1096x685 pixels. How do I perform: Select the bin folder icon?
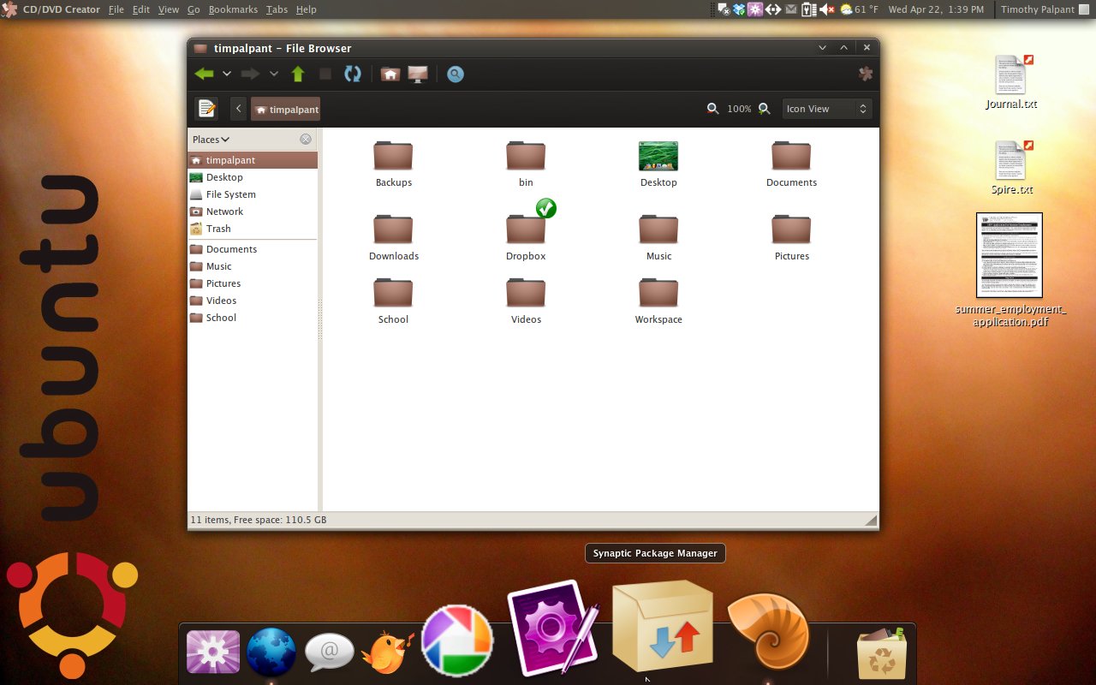coord(526,156)
